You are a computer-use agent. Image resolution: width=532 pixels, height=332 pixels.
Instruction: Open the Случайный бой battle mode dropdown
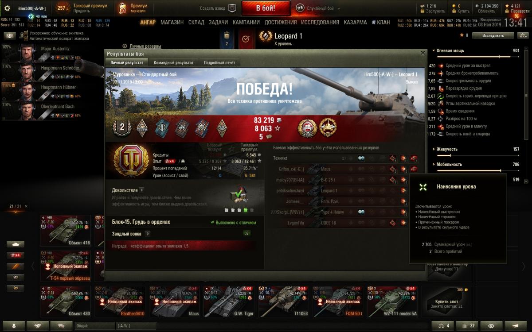[319, 8]
